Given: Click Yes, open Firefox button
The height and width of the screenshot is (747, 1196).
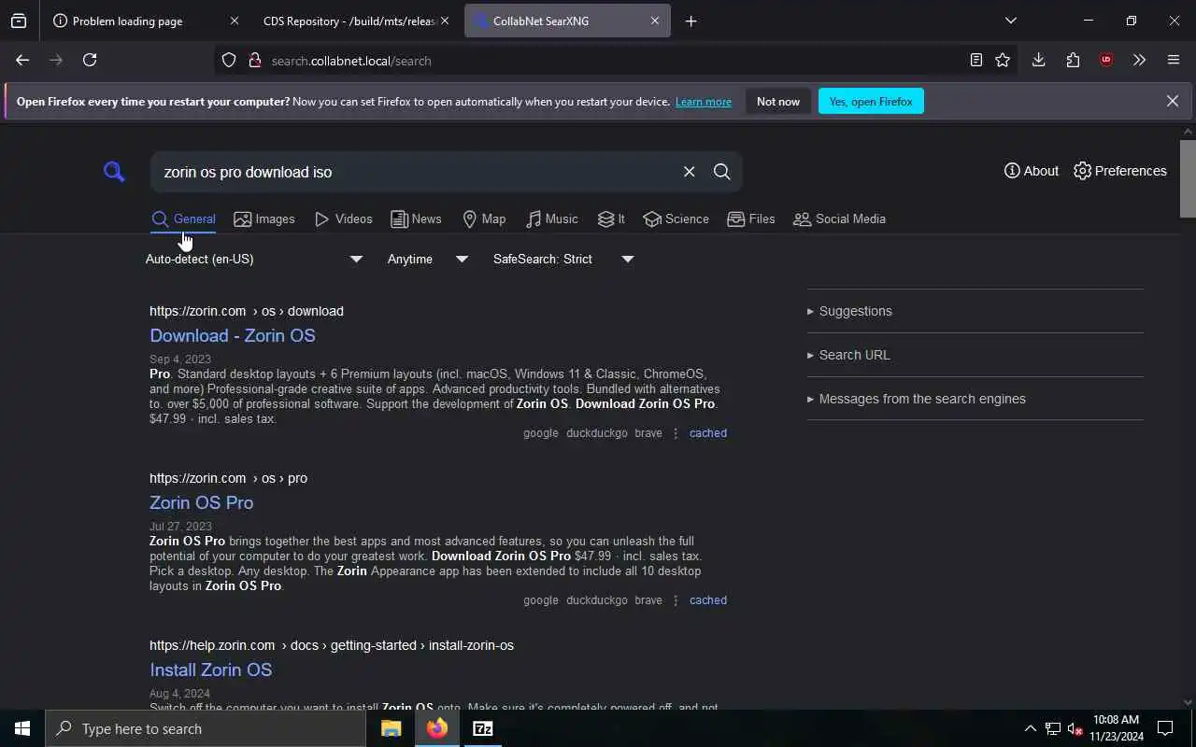Looking at the screenshot, I should point(871,101).
